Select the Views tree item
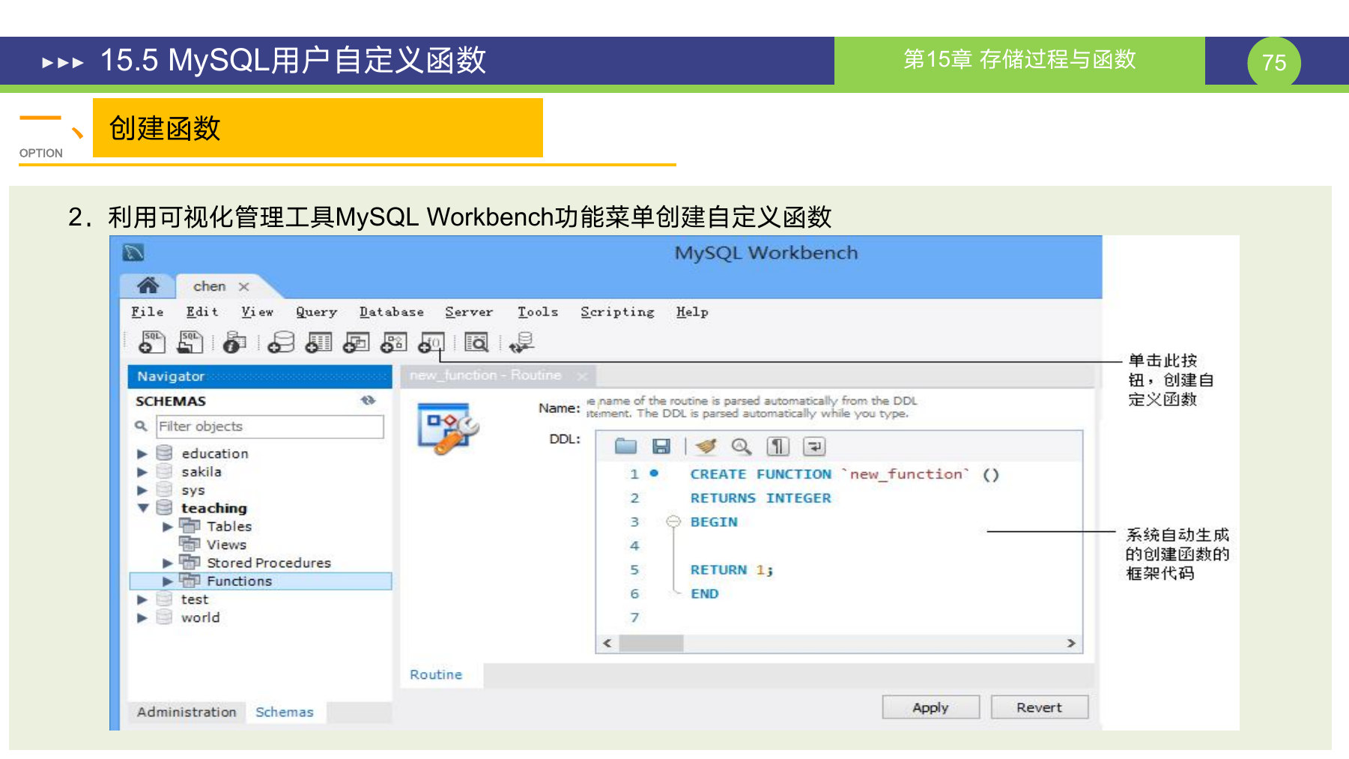The width and height of the screenshot is (1349, 759). 226,545
